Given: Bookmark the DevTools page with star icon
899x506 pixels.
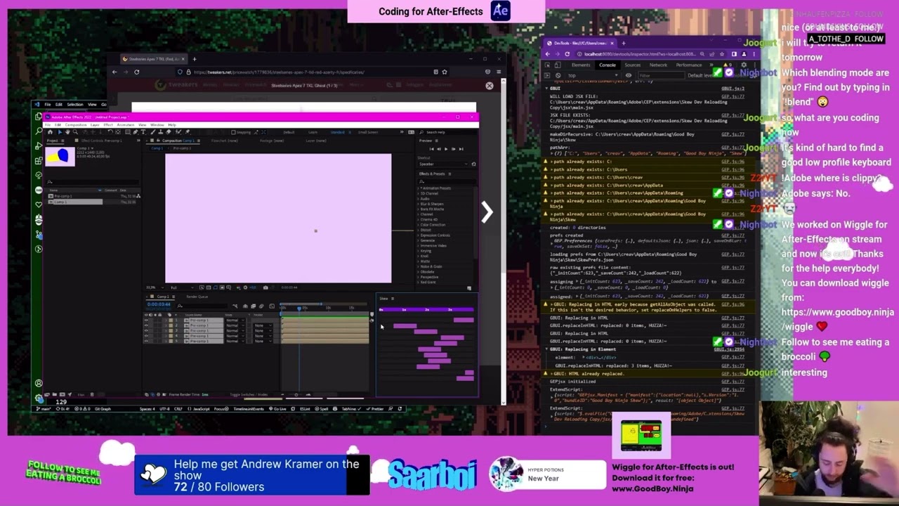Looking at the screenshot, I should click(722, 54).
